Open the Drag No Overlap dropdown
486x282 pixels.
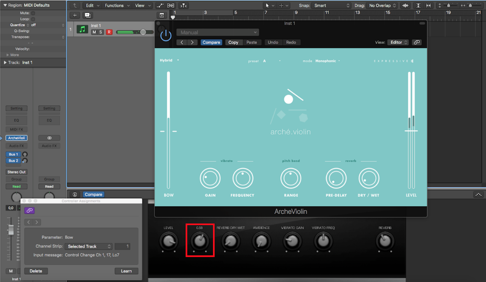tap(382, 5)
